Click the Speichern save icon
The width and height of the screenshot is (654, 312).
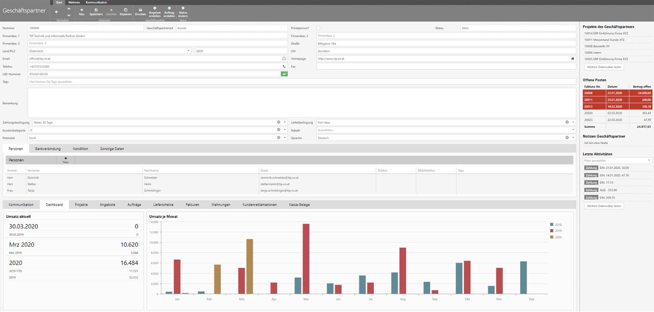[96, 10]
